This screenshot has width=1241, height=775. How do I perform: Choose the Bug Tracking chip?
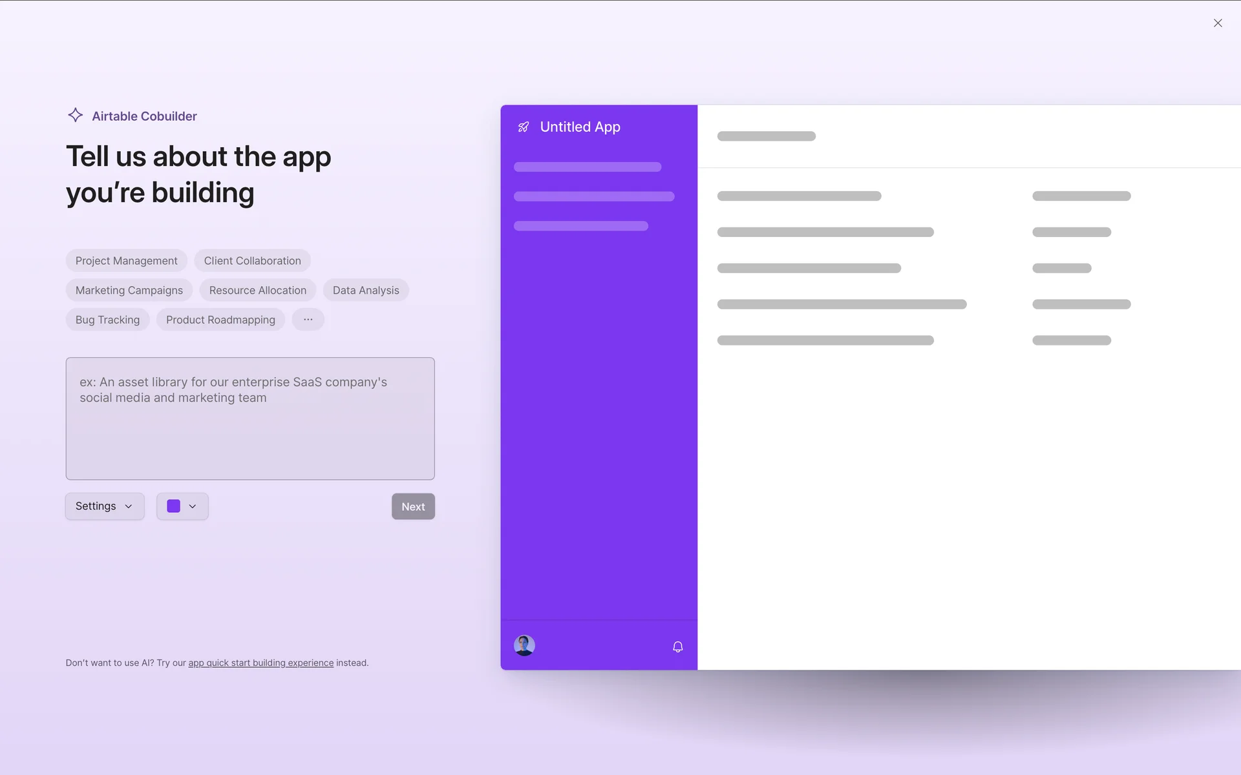pos(107,320)
